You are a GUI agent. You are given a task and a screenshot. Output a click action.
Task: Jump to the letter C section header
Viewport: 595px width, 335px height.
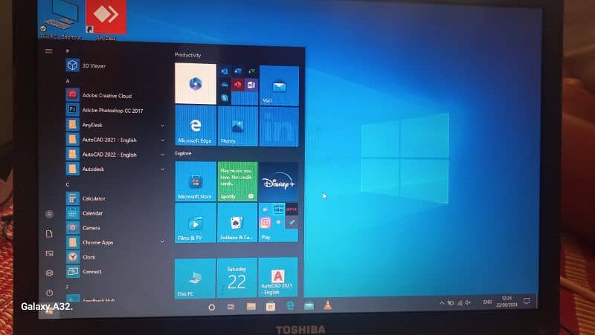point(68,184)
